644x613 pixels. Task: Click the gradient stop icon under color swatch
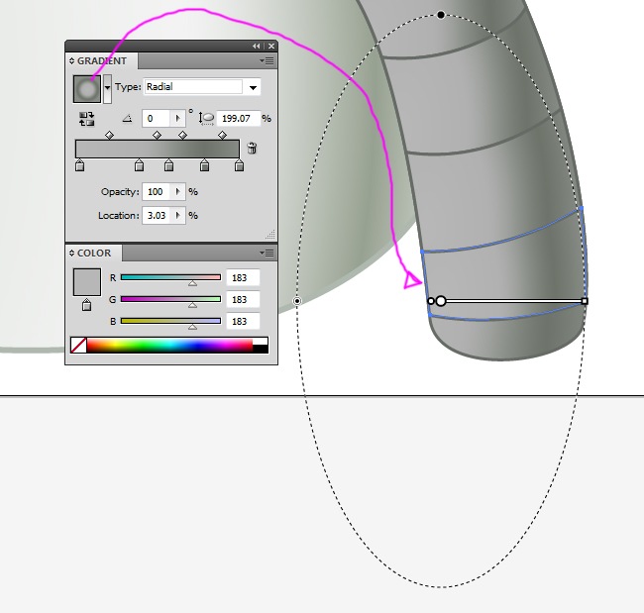click(86, 305)
